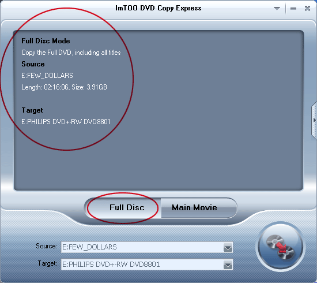
Task: Expand the Target drive dropdown arrow
Action: 228,265
